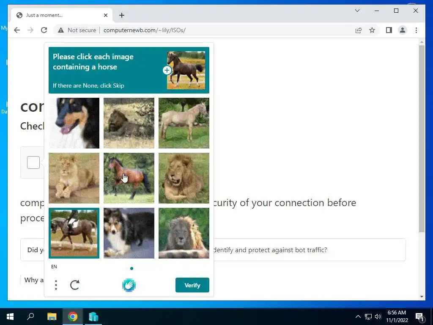Image resolution: width=433 pixels, height=325 pixels.
Task: Click the Chrome profile avatar icon
Action: [x=403, y=30]
